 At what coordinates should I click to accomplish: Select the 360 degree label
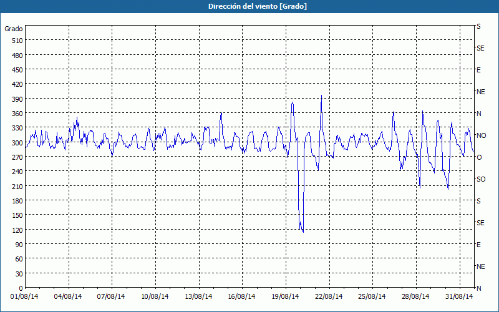(18, 114)
